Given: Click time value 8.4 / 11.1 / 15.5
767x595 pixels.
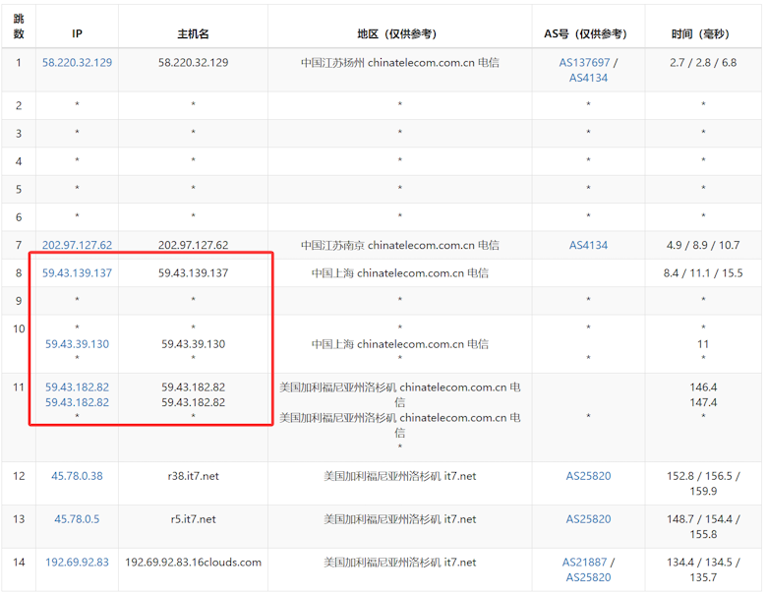Looking at the screenshot, I should pos(703,273).
